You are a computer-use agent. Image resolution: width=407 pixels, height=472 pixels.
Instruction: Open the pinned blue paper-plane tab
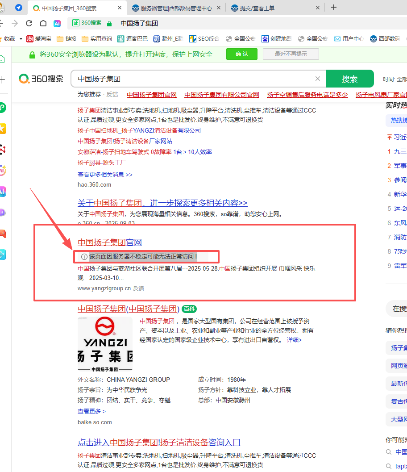coord(19,8)
